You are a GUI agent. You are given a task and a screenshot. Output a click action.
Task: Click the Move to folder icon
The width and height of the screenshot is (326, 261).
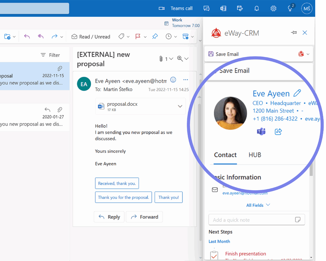pyautogui.click(x=7, y=37)
